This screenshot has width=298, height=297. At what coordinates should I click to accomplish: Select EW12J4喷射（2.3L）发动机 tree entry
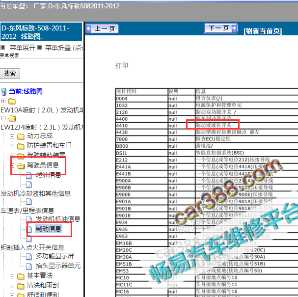(42, 127)
